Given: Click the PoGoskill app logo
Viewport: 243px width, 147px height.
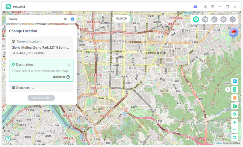Looking at the screenshot, I should click(x=8, y=7).
